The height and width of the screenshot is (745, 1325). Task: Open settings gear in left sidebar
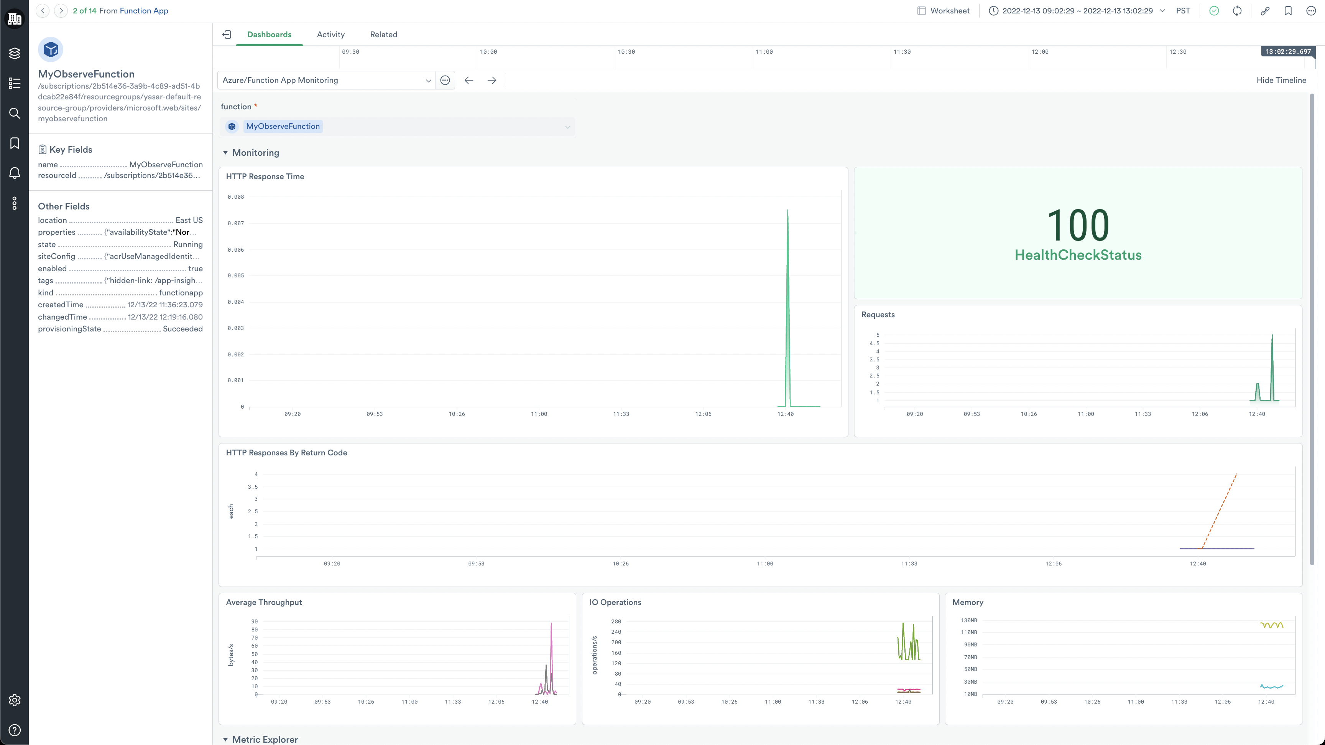coord(15,700)
